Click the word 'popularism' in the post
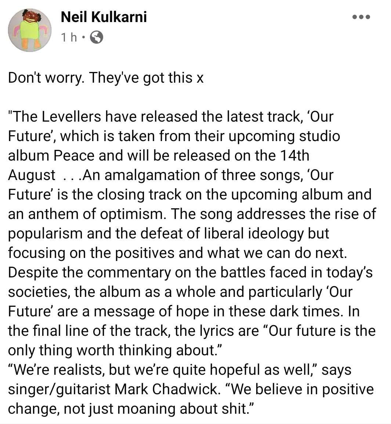The height and width of the screenshot is (424, 391). [x=45, y=234]
